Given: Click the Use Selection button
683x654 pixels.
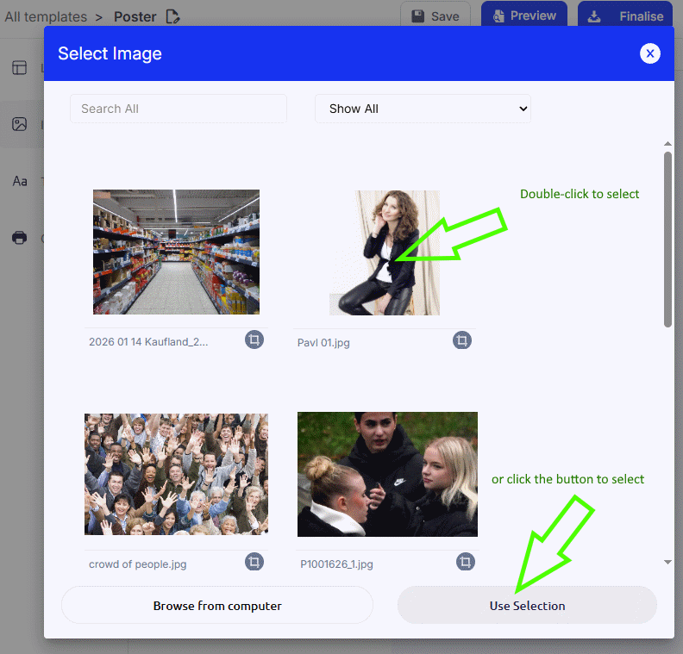Looking at the screenshot, I should [x=527, y=605].
